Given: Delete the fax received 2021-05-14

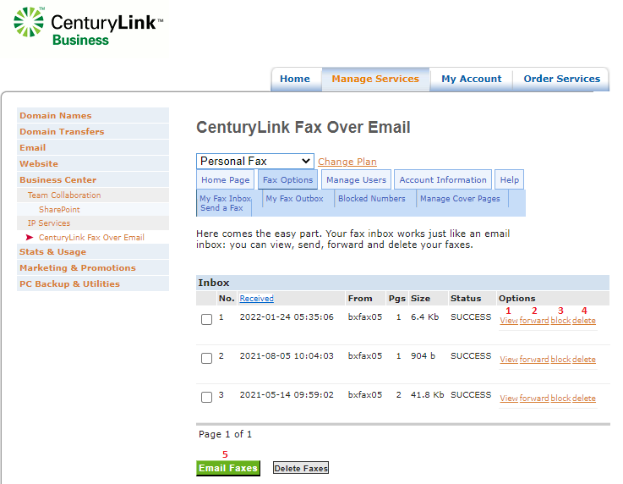Looking at the screenshot, I should pyautogui.click(x=583, y=399).
